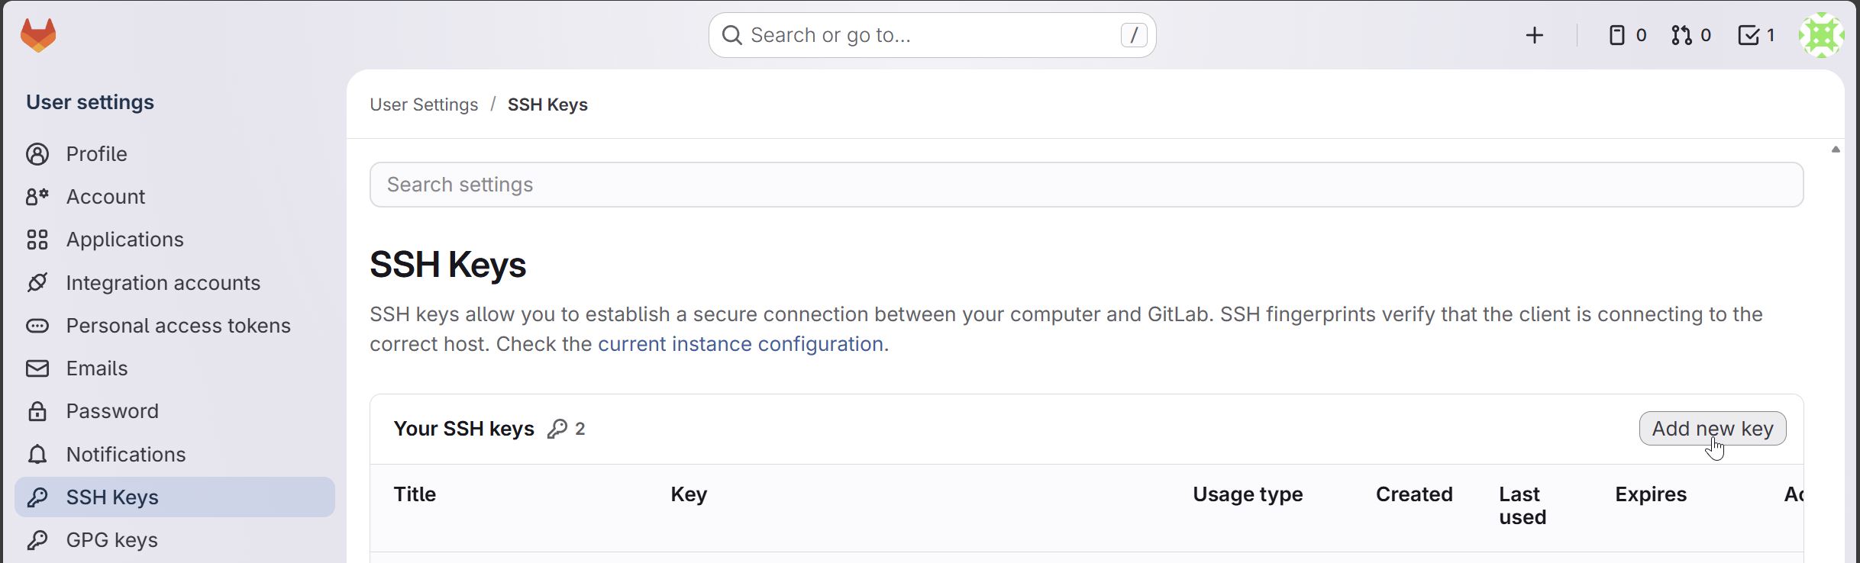The height and width of the screenshot is (563, 1860).
Task: Select the Account settings icon
Action: point(38,196)
